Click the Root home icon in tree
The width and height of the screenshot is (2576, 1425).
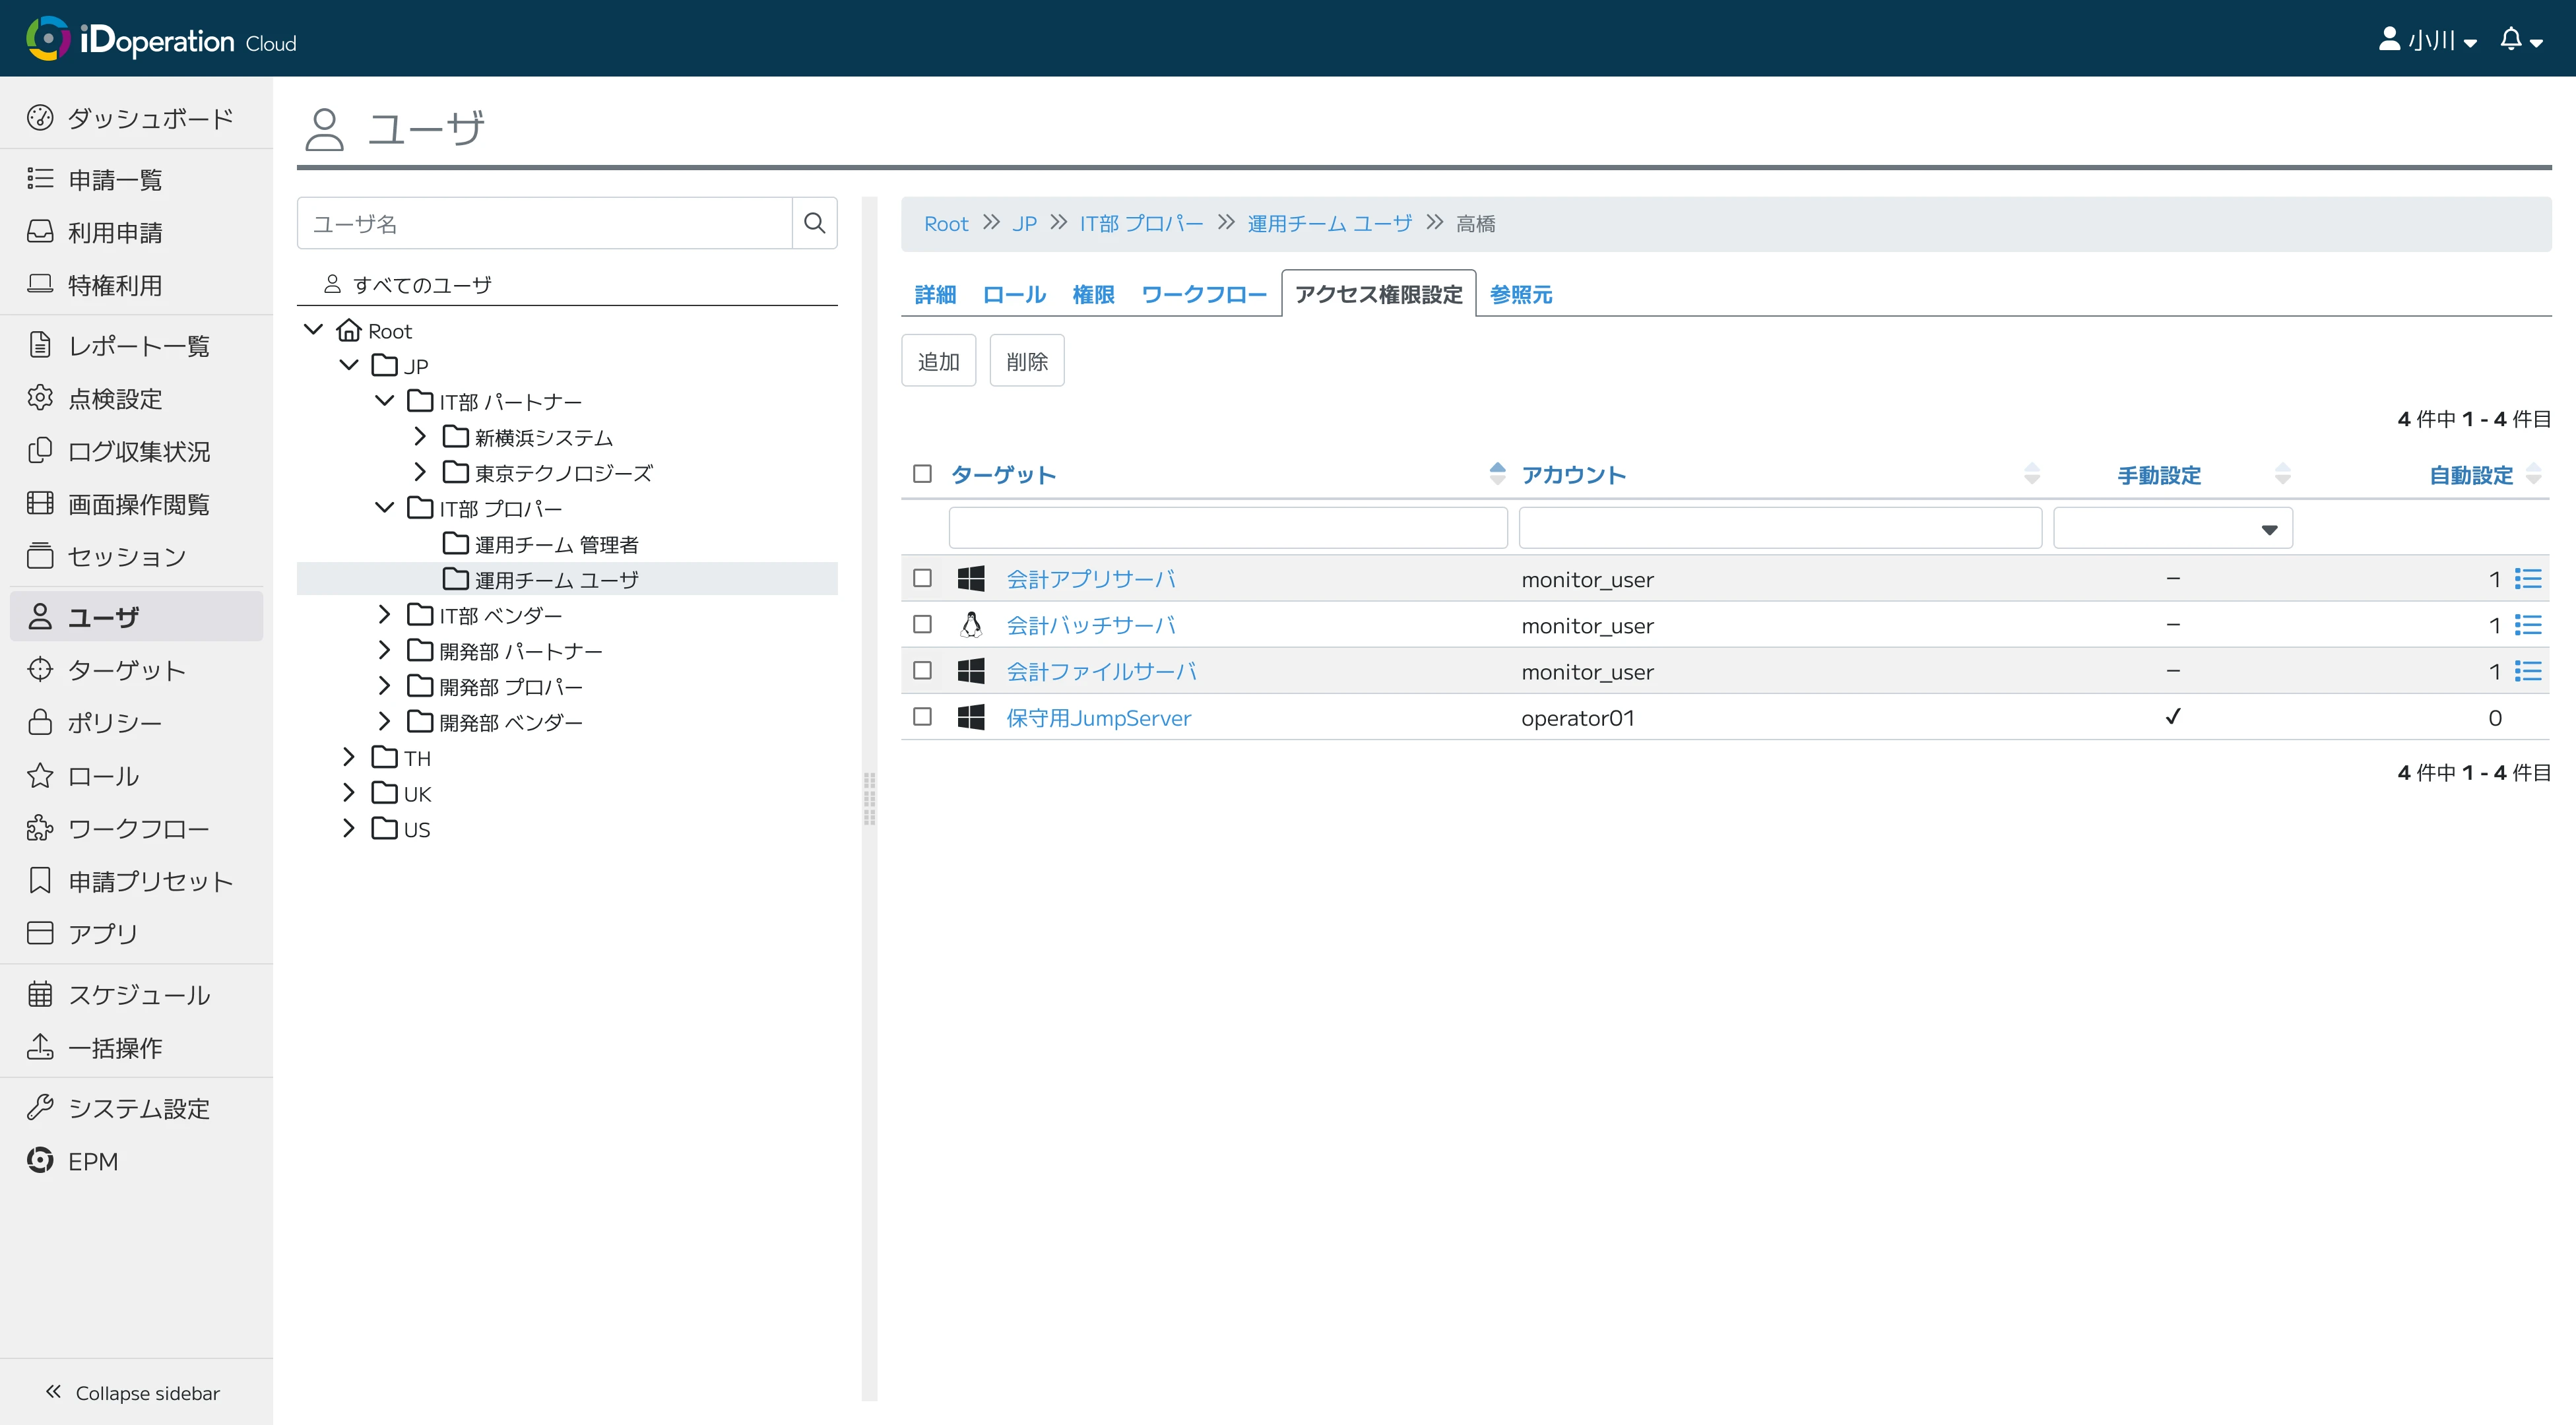(349, 330)
